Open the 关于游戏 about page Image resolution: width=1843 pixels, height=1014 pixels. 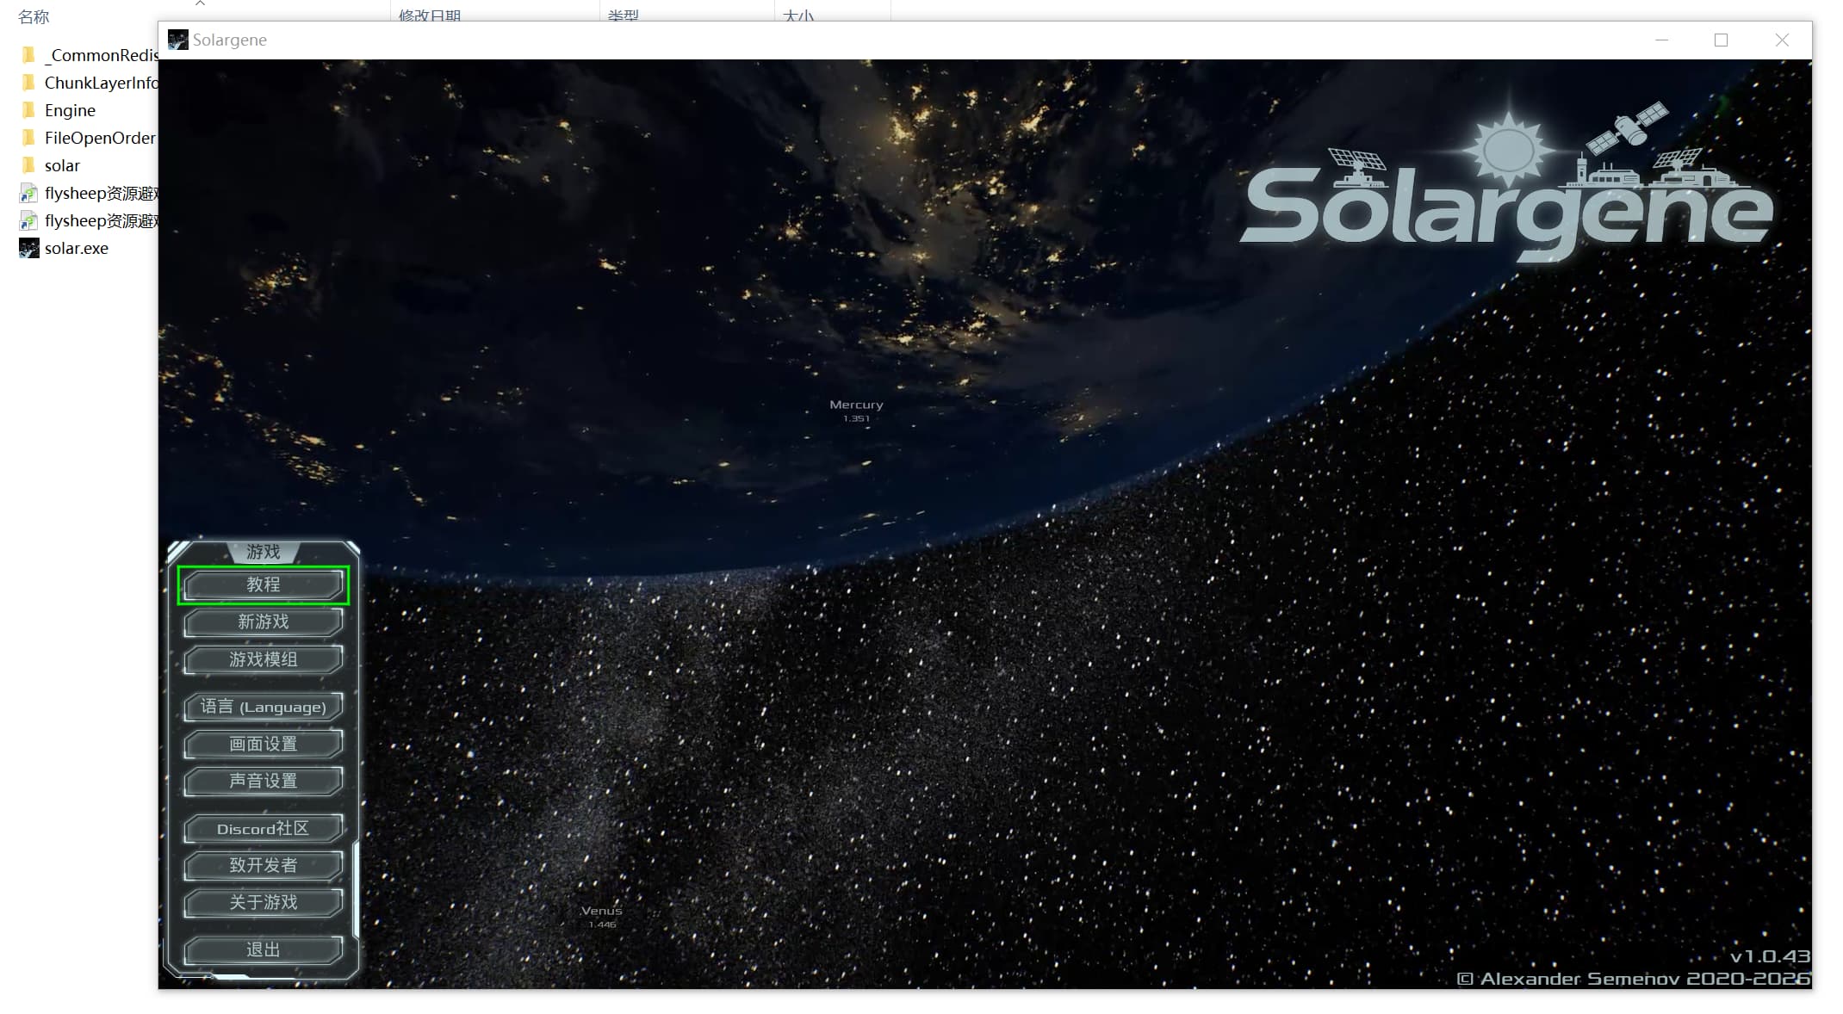pos(263,902)
